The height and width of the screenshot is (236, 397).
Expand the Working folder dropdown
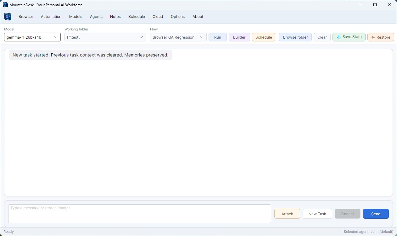click(105, 37)
